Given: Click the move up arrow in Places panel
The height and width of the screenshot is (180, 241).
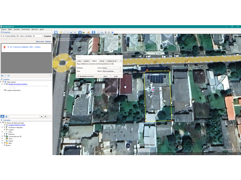Looking at the screenshot, I should 42,116.
